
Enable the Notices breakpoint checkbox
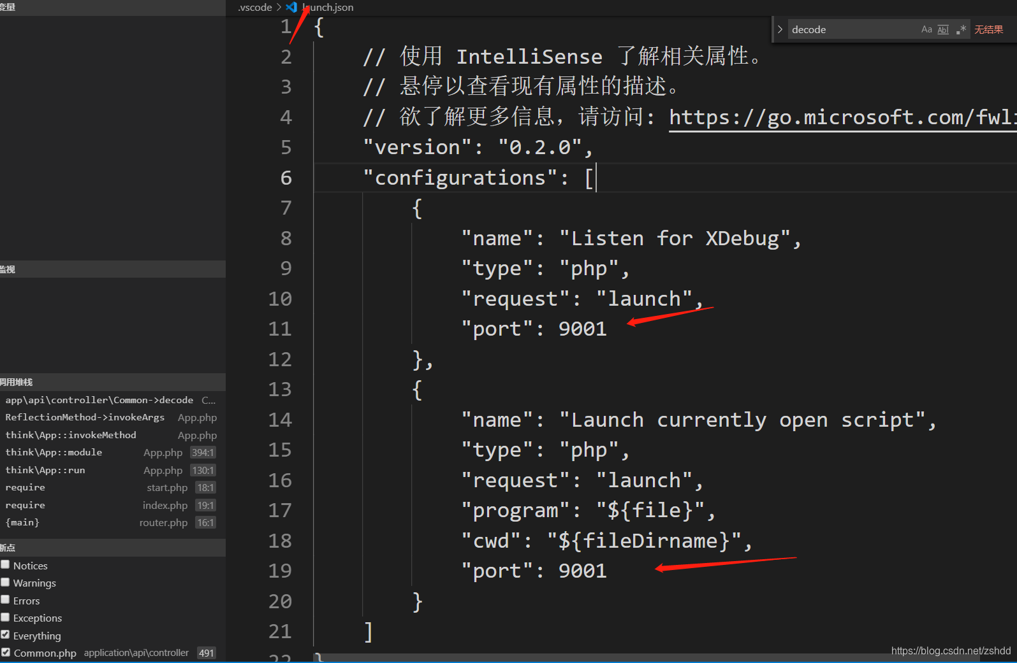(x=6, y=565)
